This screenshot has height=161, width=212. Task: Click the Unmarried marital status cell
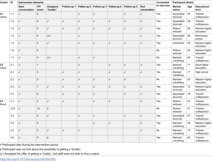tap(178, 43)
